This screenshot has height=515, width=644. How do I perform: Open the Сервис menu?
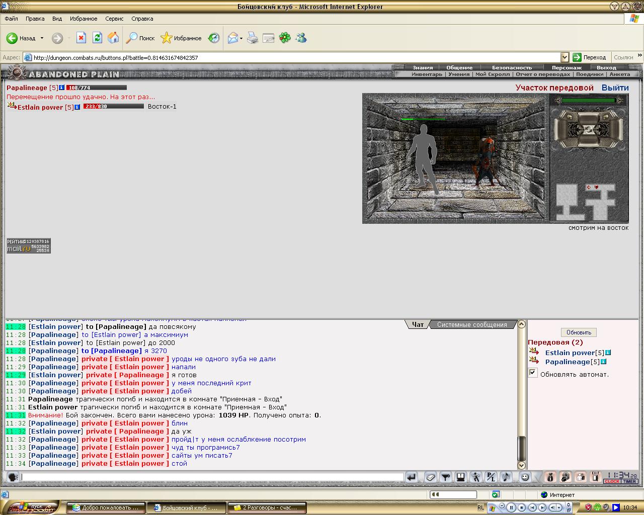click(114, 19)
